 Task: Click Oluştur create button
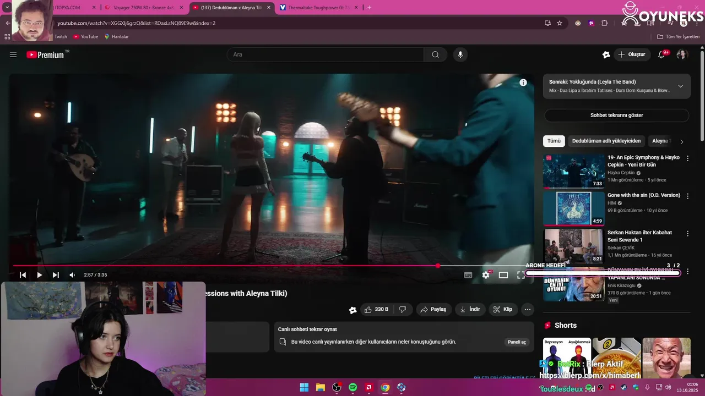tap(632, 54)
